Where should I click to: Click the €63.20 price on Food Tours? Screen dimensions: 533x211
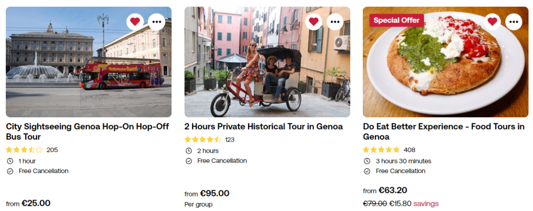tap(393, 190)
